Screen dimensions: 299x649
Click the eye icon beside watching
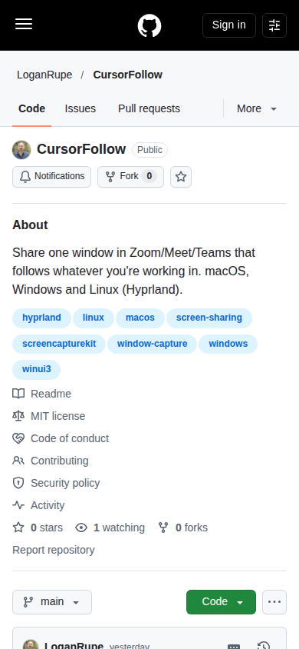[81, 528]
